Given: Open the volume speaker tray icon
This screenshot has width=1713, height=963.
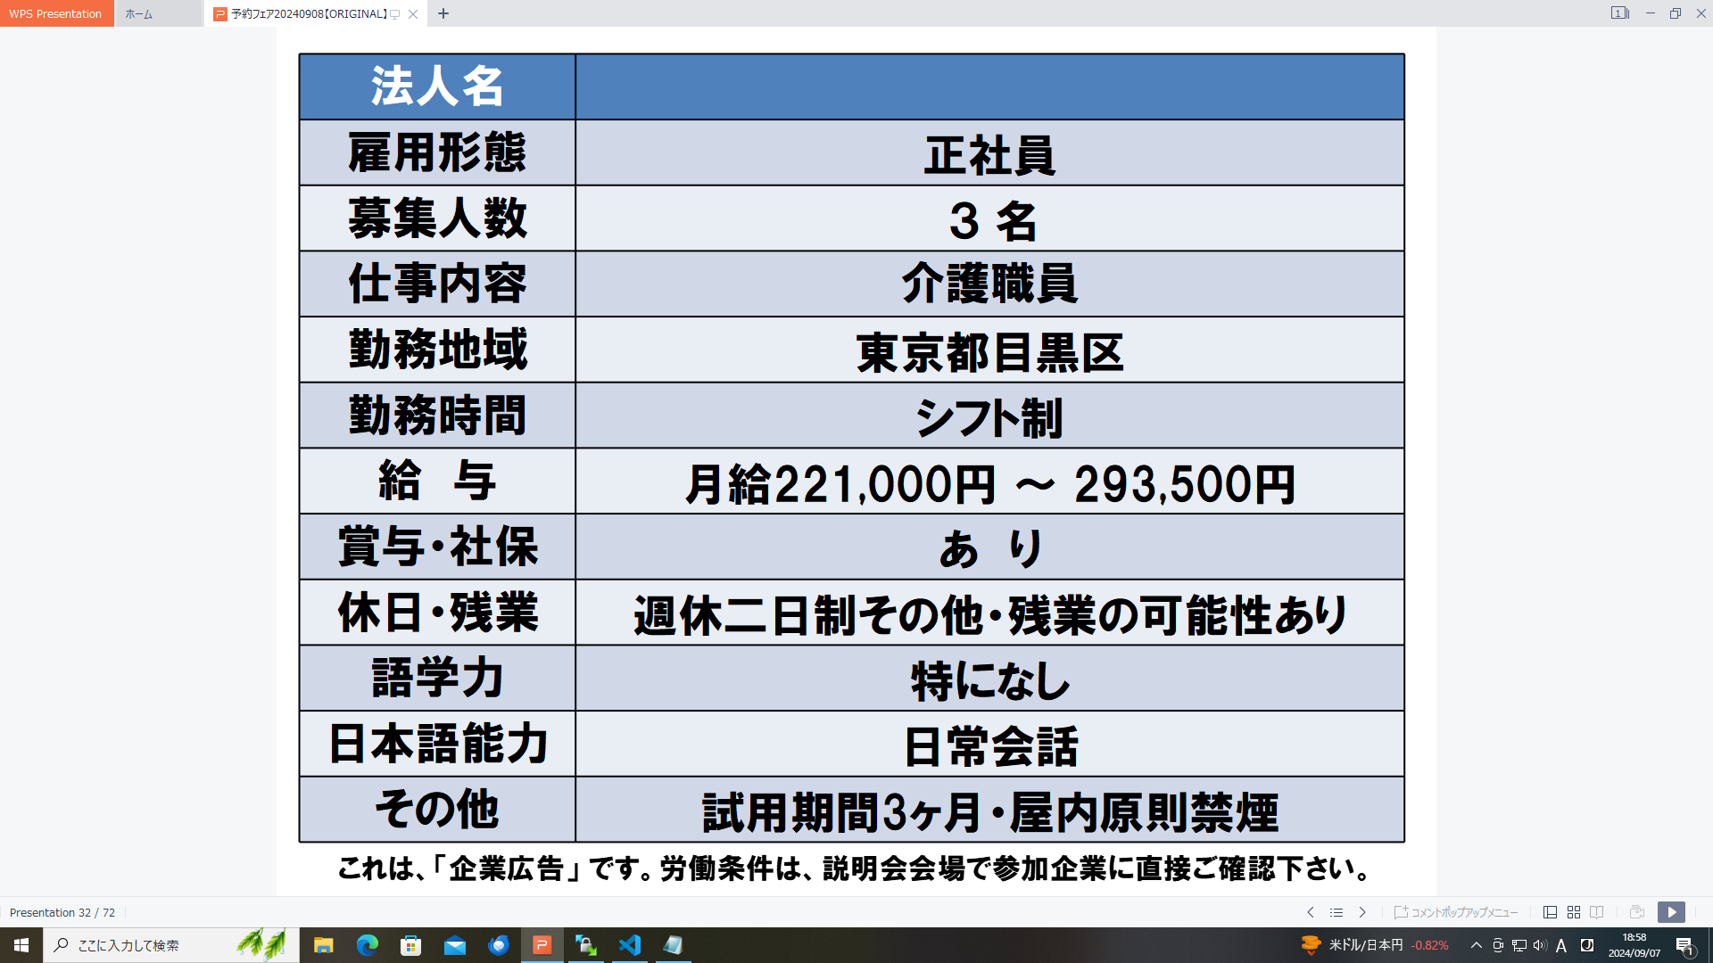Looking at the screenshot, I should [x=1540, y=945].
